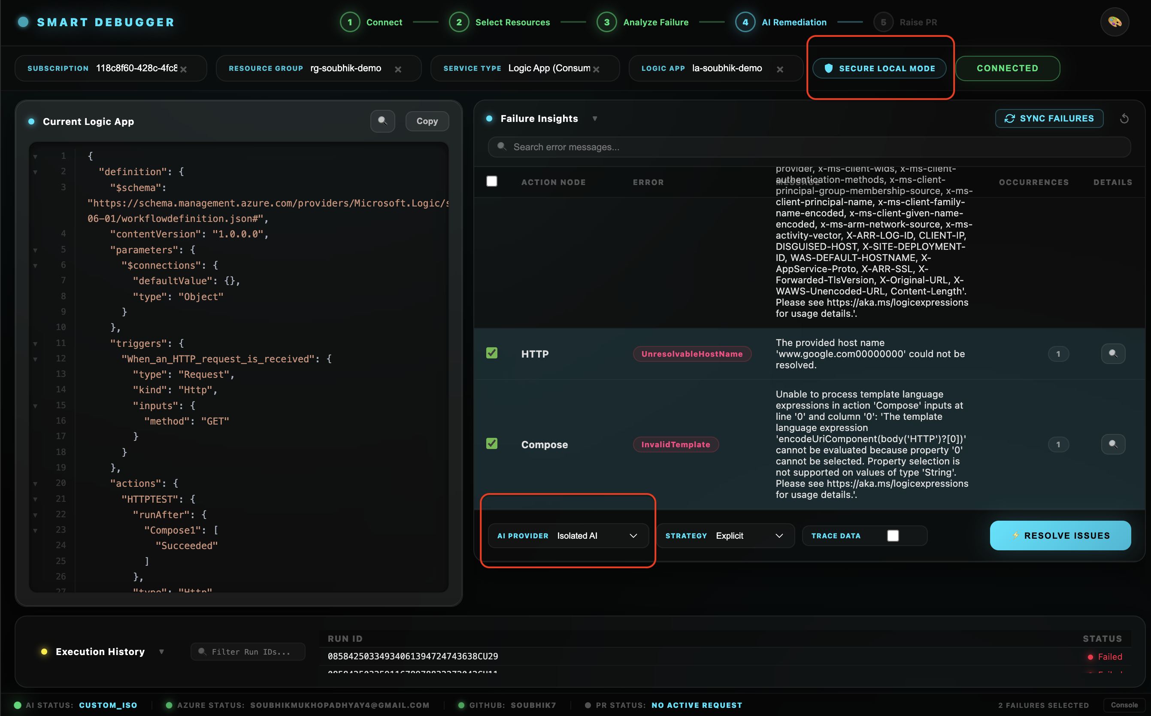Go to step 4 AI Remediation
Viewport: 1151px width, 716px height.
pyautogui.click(x=781, y=22)
